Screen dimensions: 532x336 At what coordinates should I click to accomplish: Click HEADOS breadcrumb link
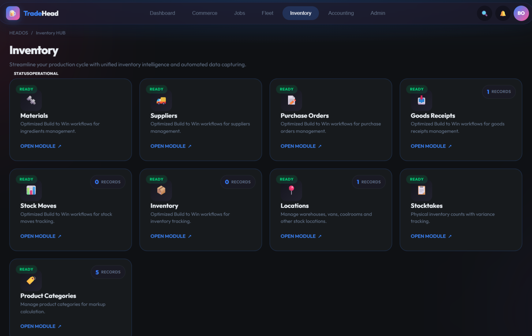point(19,33)
